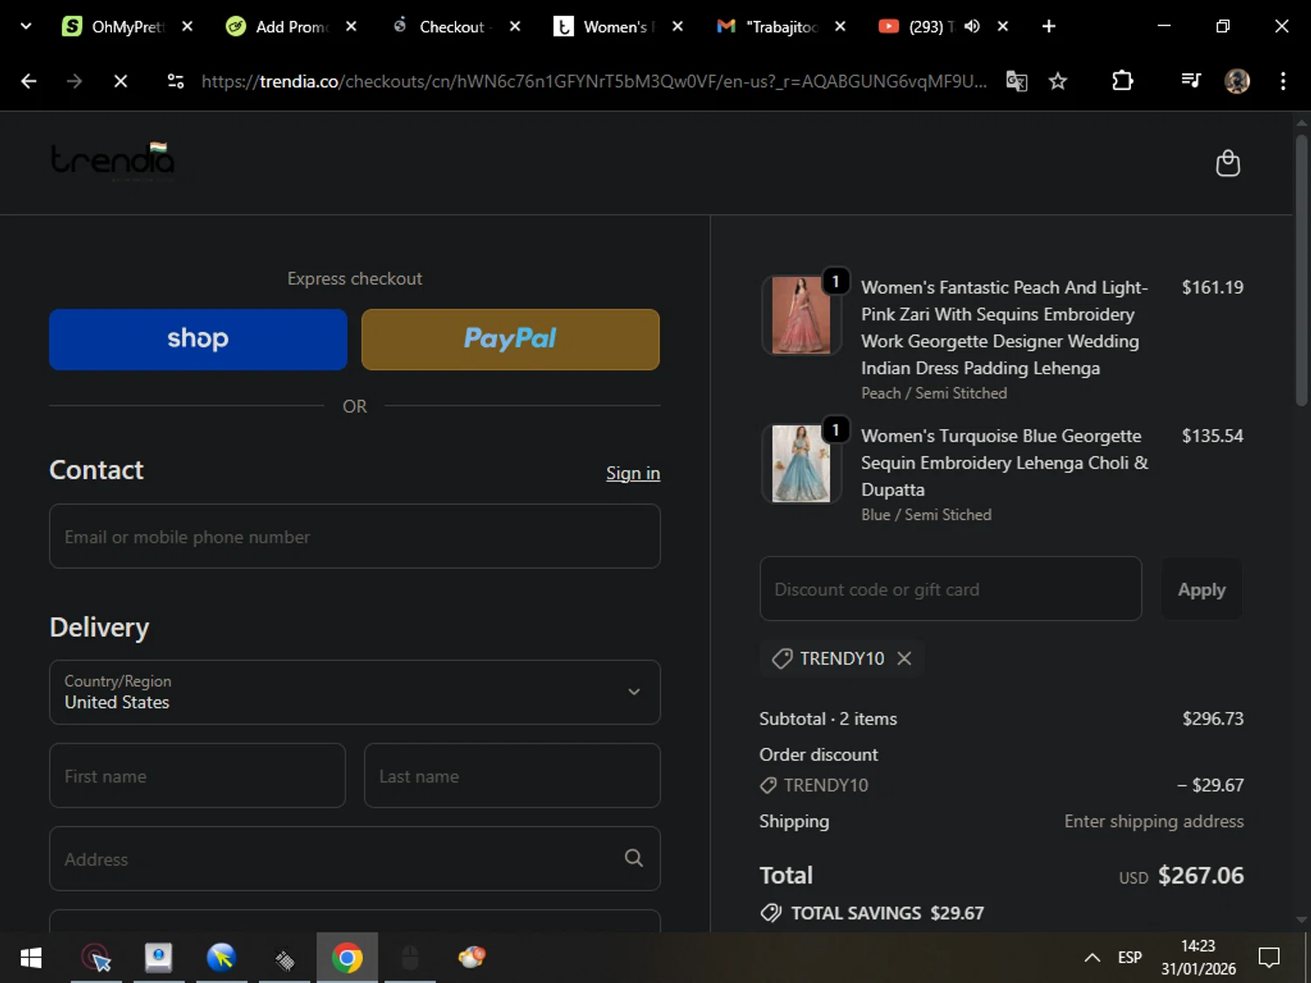
Task: Click the First name field
Action: [x=198, y=776]
